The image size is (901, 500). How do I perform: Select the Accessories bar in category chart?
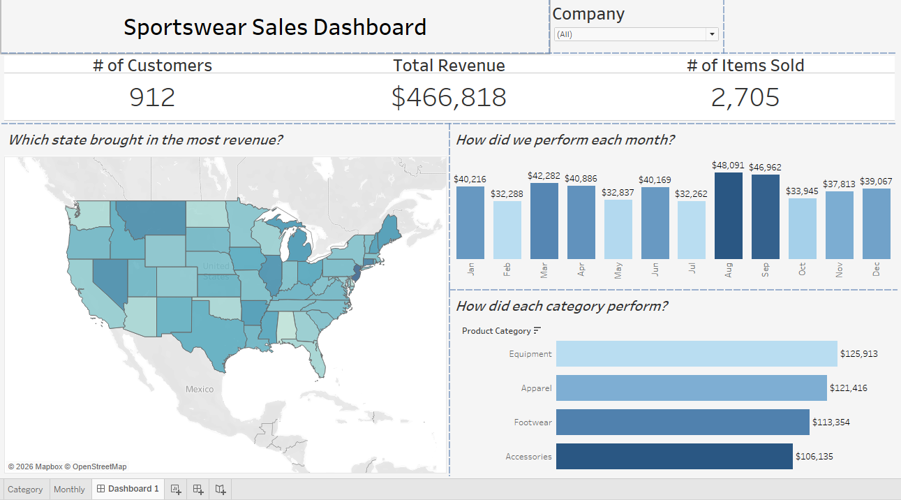673,456
